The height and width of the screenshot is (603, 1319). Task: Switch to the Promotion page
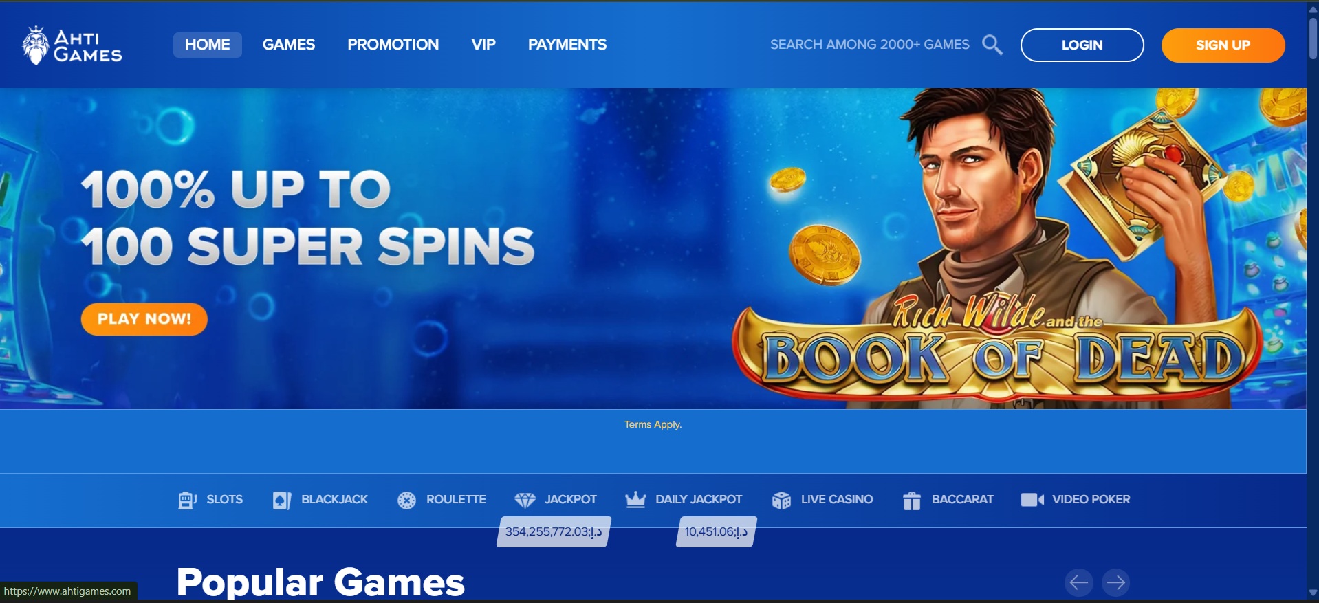coord(393,45)
